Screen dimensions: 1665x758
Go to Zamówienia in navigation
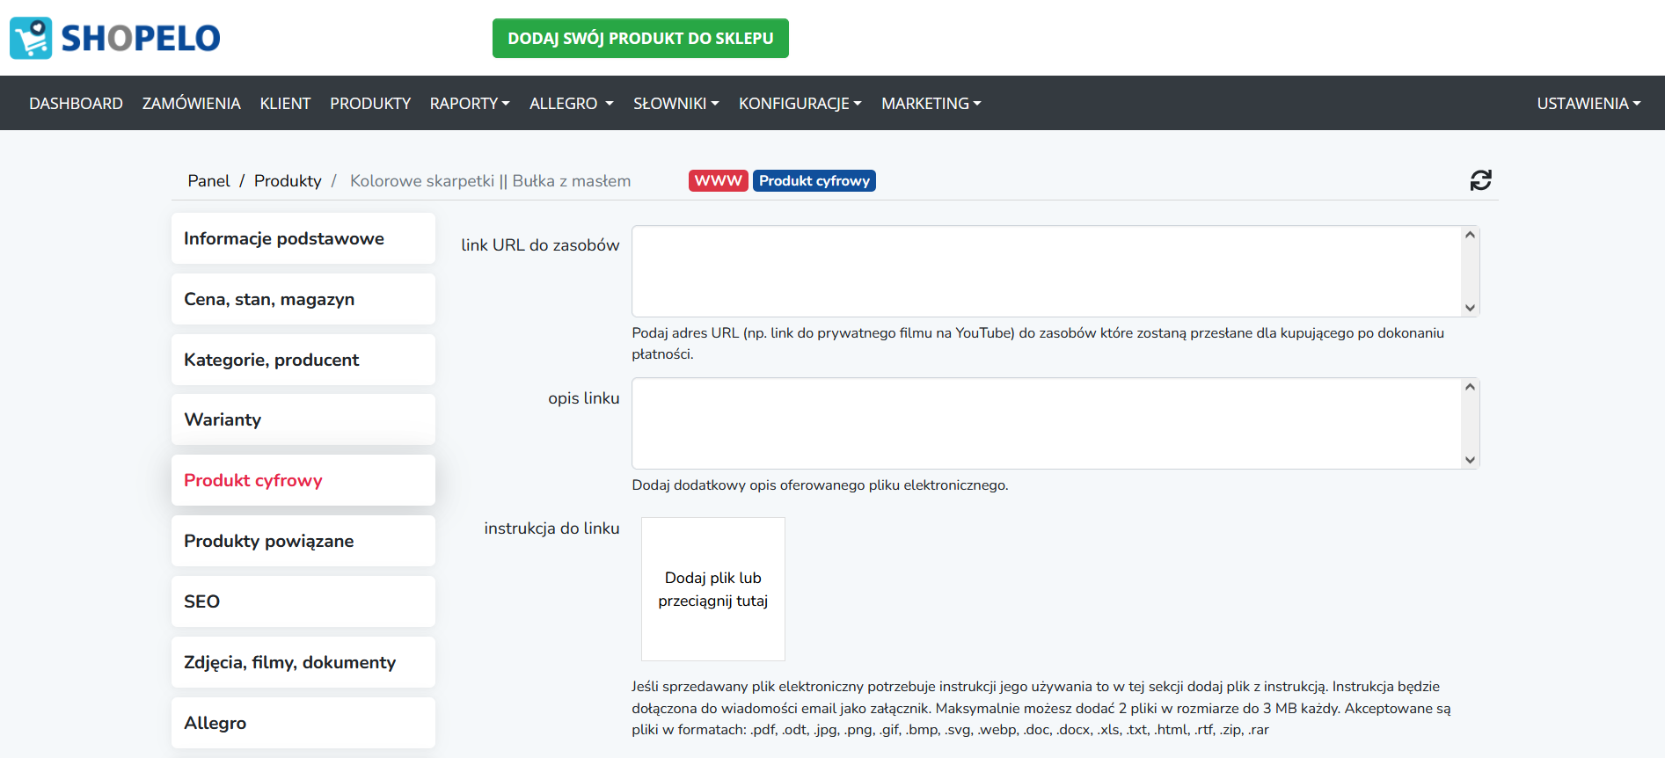(191, 104)
